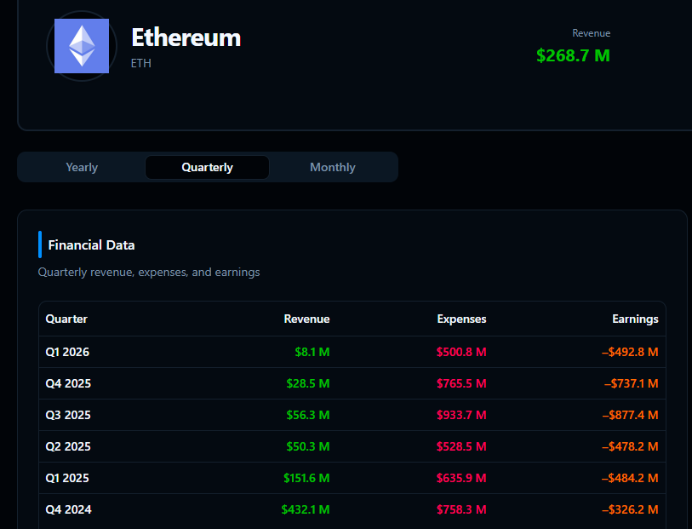Click the Revenue label above the total

[x=591, y=33]
